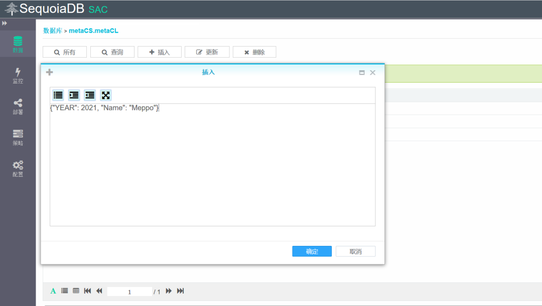Click inside the JSON record text area
This screenshot has height=306, width=542.
213,165
